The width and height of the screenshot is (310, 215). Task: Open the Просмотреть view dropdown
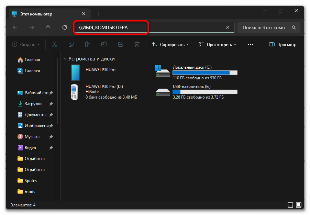pyautogui.click(x=218, y=44)
